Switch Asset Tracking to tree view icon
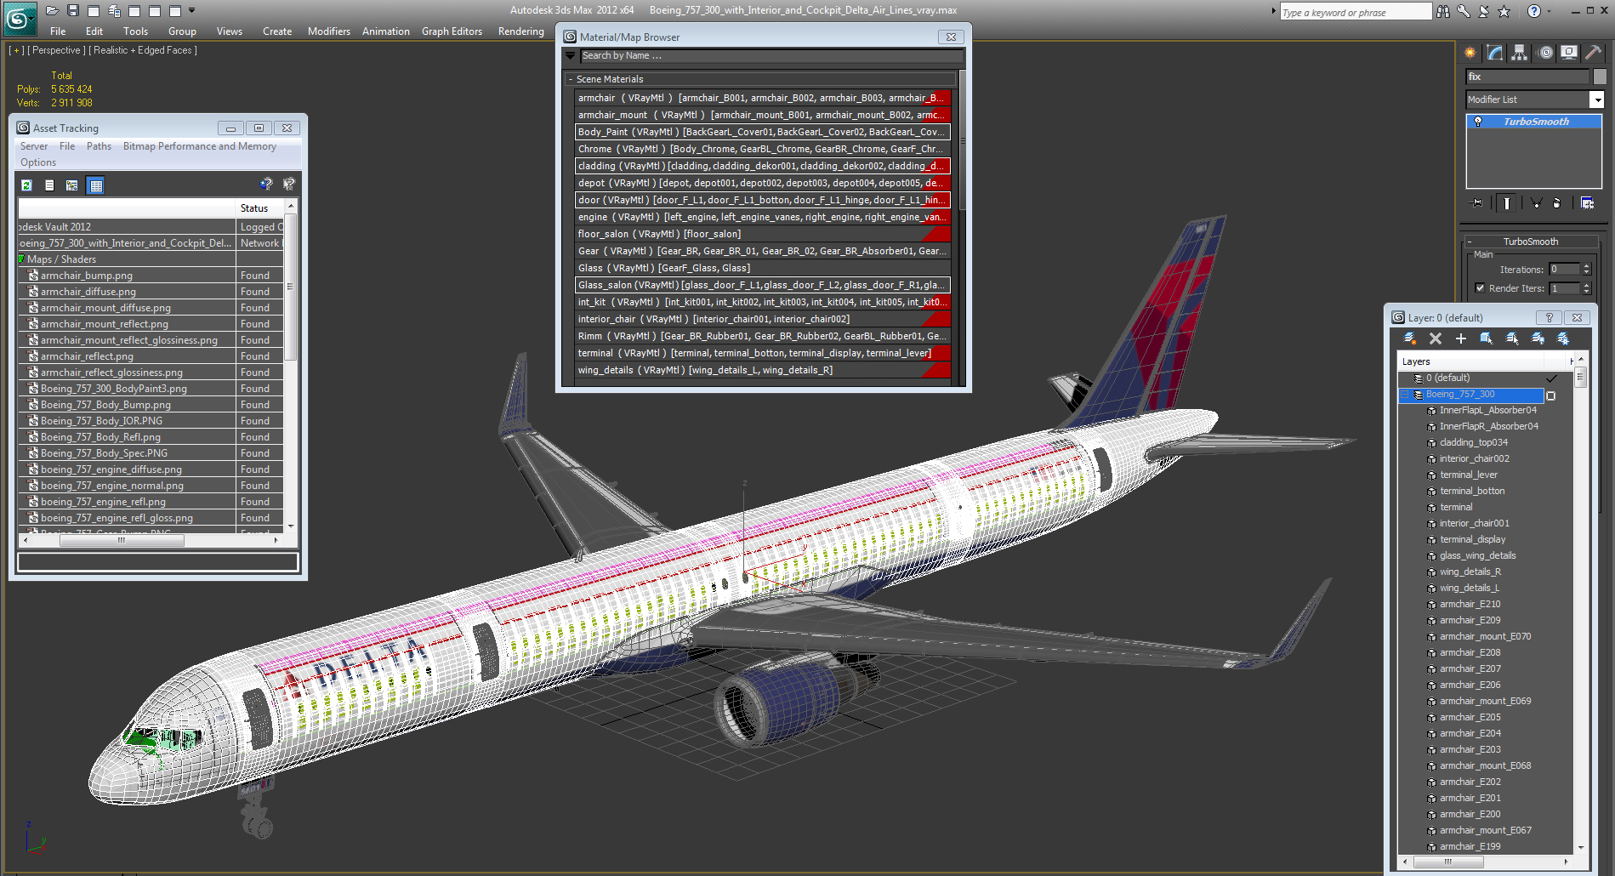This screenshot has width=1615, height=876. point(72,185)
